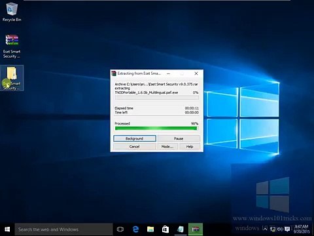Open the Action Center notifications icon

[287, 229]
